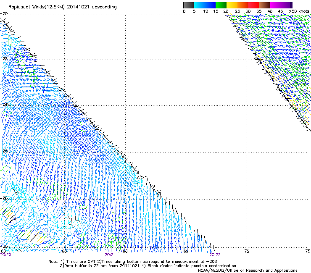Click the cyan 5-10 knots legend color

pos(199,5)
